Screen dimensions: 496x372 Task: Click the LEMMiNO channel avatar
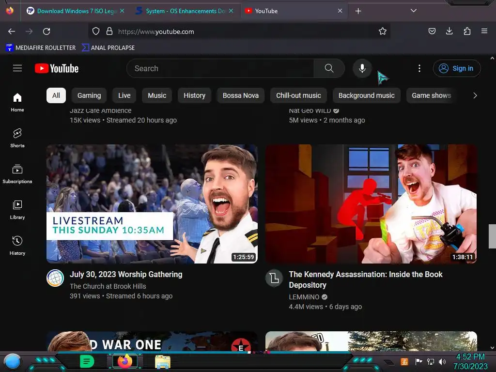[x=274, y=278]
